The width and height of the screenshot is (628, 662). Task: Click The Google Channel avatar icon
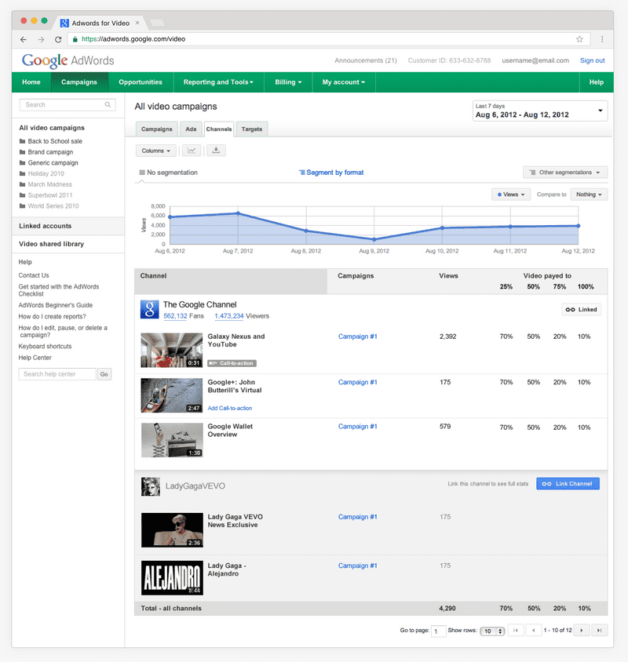[x=150, y=310]
